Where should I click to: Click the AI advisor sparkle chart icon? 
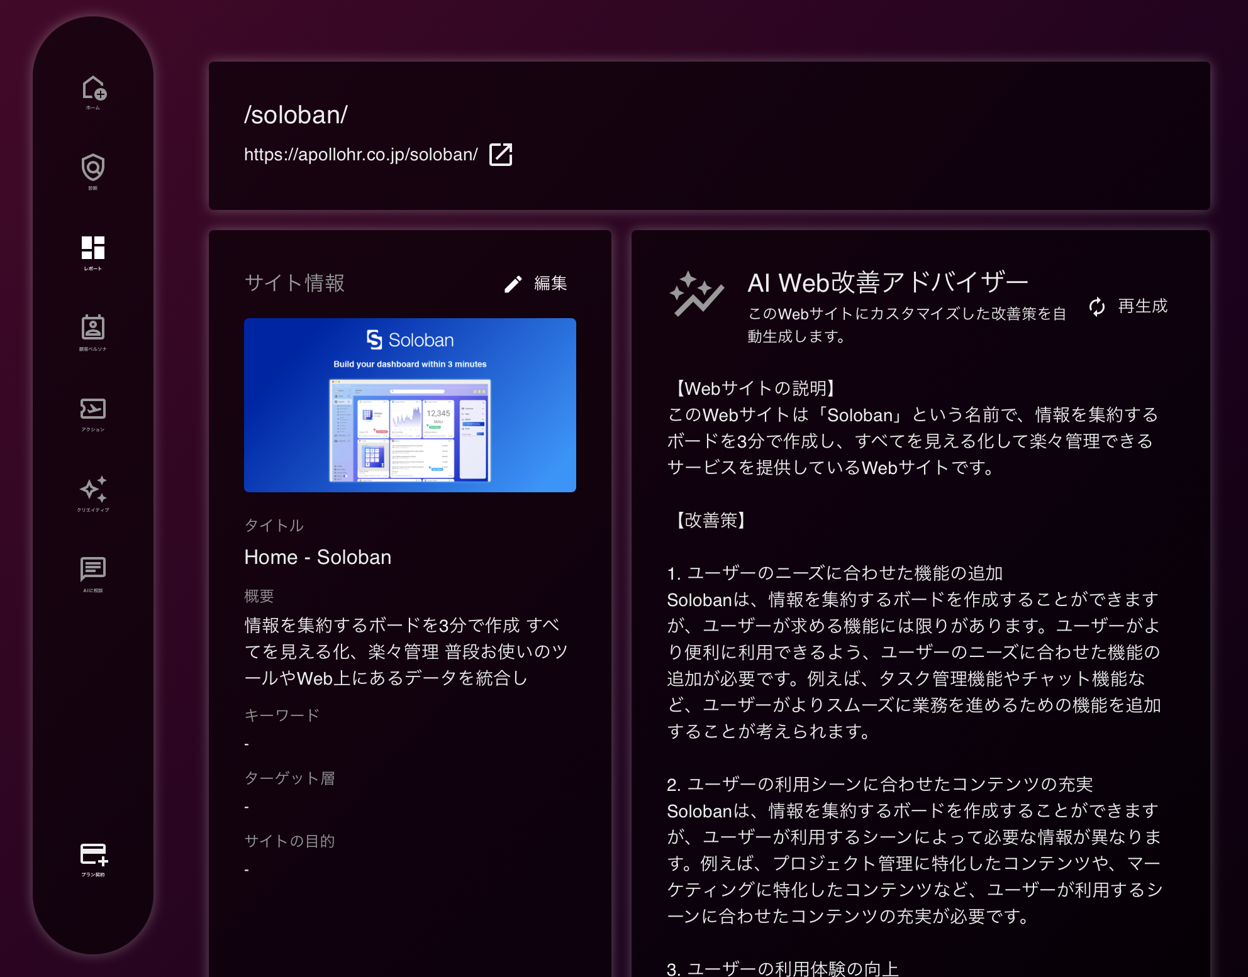coord(696,294)
